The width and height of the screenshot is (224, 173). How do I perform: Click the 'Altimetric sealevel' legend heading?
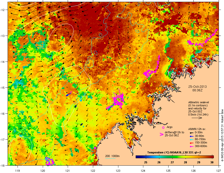(199, 102)
